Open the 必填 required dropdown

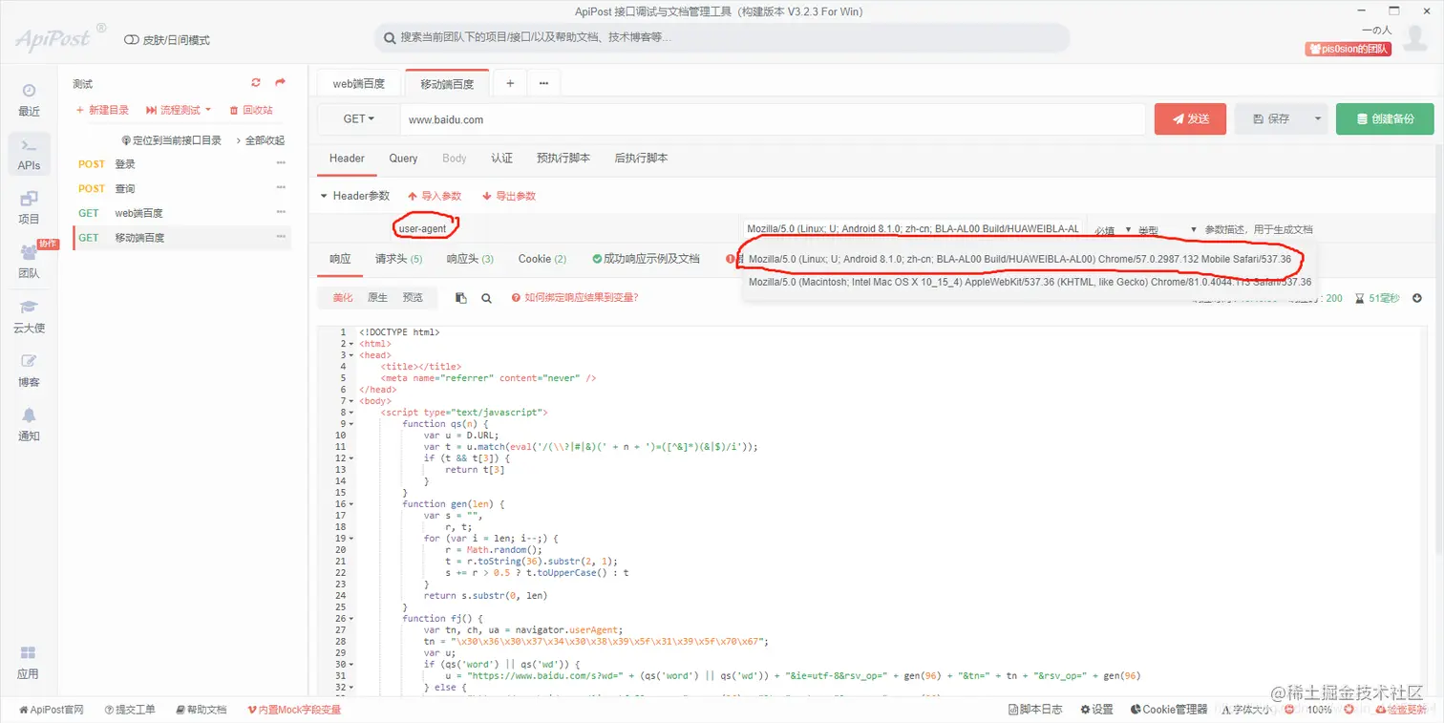click(1113, 230)
